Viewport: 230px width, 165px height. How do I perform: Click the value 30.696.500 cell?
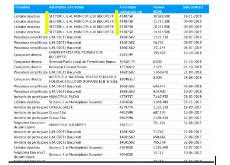(162, 16)
